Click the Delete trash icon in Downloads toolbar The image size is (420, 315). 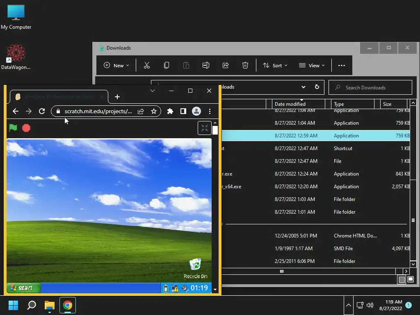point(245,65)
